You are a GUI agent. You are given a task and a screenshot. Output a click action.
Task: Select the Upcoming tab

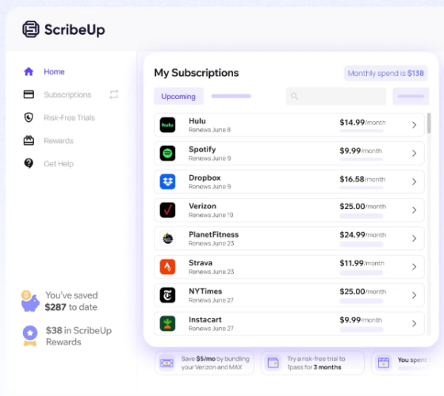tap(178, 97)
